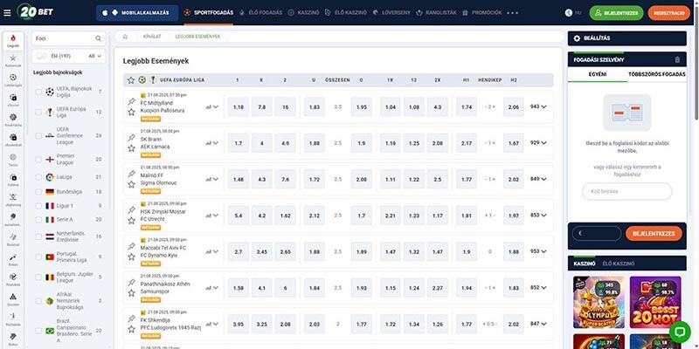The width and height of the screenshot is (699, 349).
Task: Check UEFA Bajnokok Ligája checkbox
Action: 38,92
